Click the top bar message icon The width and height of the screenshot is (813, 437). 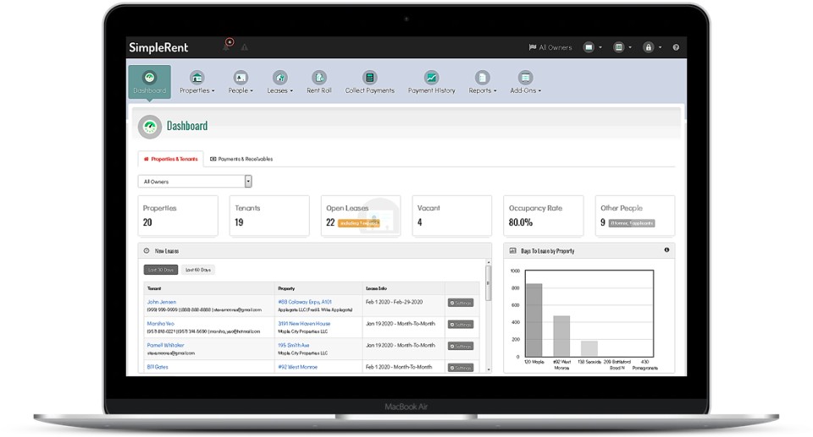point(589,47)
